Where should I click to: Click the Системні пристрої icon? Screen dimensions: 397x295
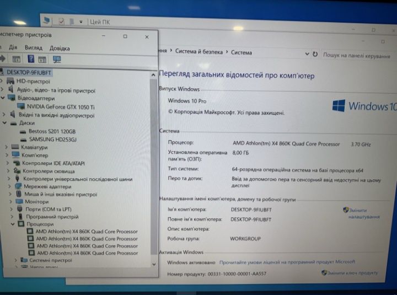(24, 260)
